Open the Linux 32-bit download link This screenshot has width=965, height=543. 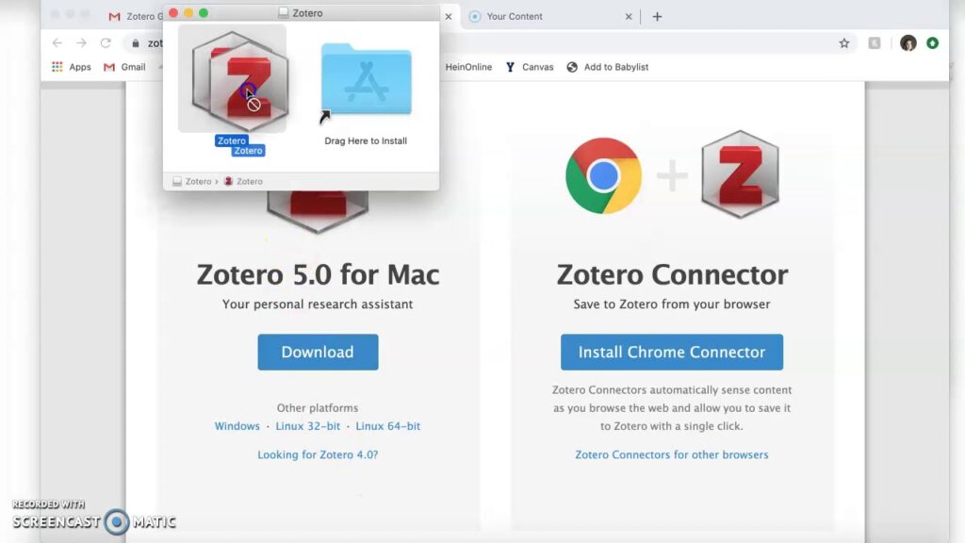(308, 426)
